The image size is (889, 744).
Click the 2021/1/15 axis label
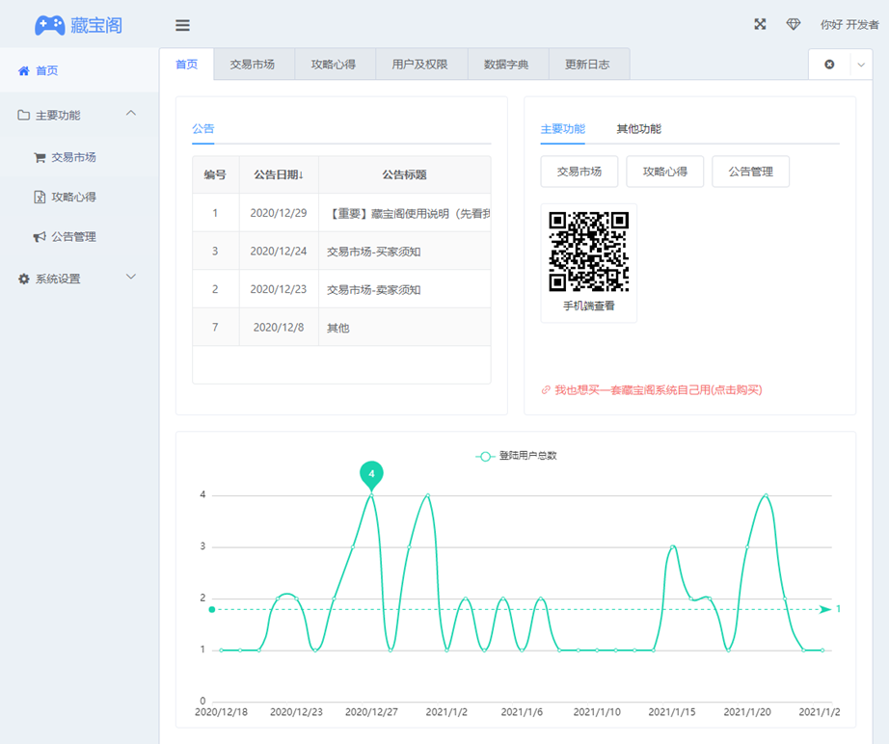click(x=672, y=712)
